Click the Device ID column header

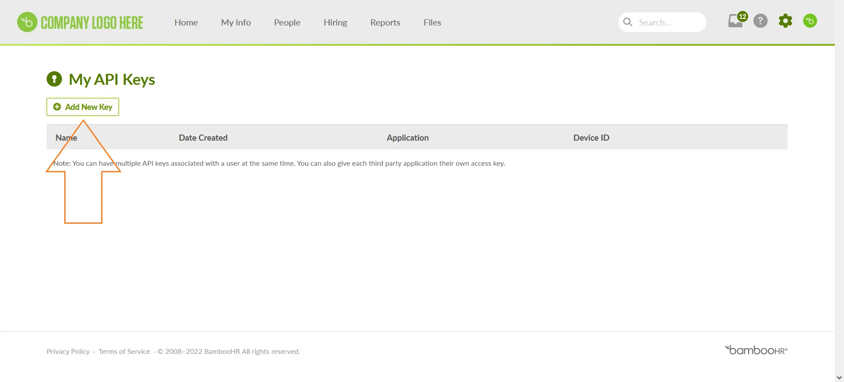591,138
